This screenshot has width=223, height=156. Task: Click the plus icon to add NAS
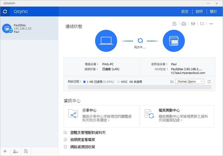click(x=5, y=151)
